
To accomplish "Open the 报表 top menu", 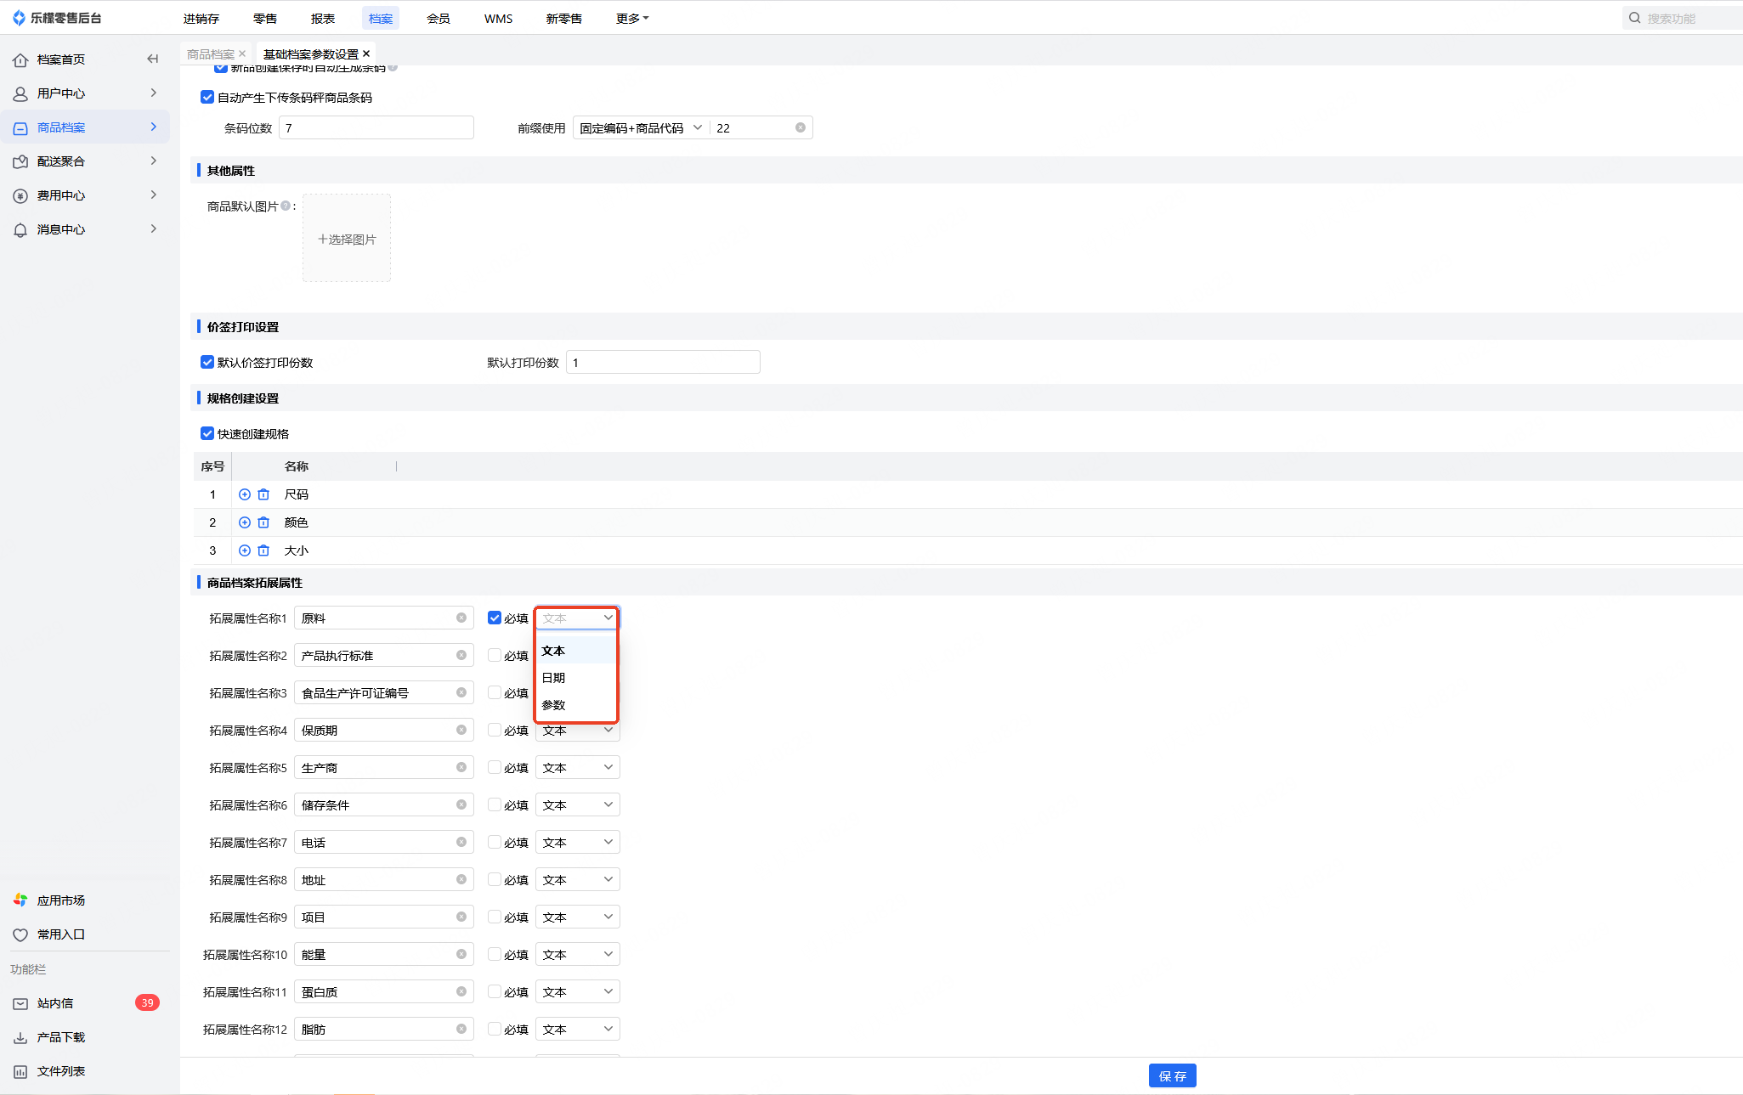I will (x=323, y=19).
